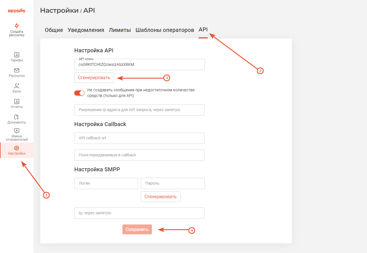
Task: Click the lightning bolt Create mailing icon
Action: [17, 26]
